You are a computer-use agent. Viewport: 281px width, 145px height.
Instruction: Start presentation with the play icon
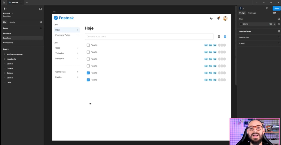pyautogui.click(x=267, y=8)
